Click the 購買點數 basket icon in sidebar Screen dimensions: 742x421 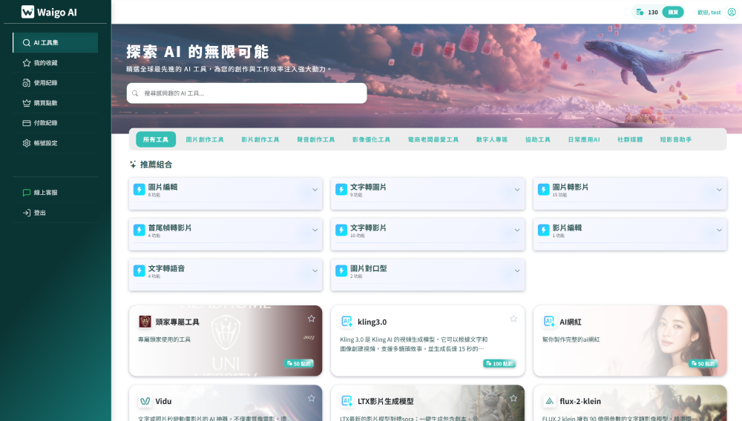click(27, 103)
